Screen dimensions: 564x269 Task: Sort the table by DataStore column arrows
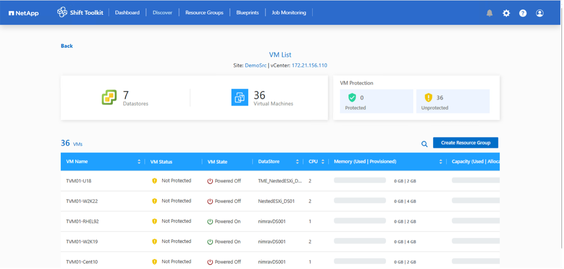297,162
